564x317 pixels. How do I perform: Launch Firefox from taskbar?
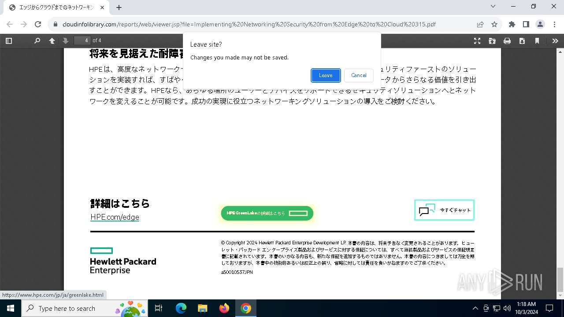click(224, 308)
